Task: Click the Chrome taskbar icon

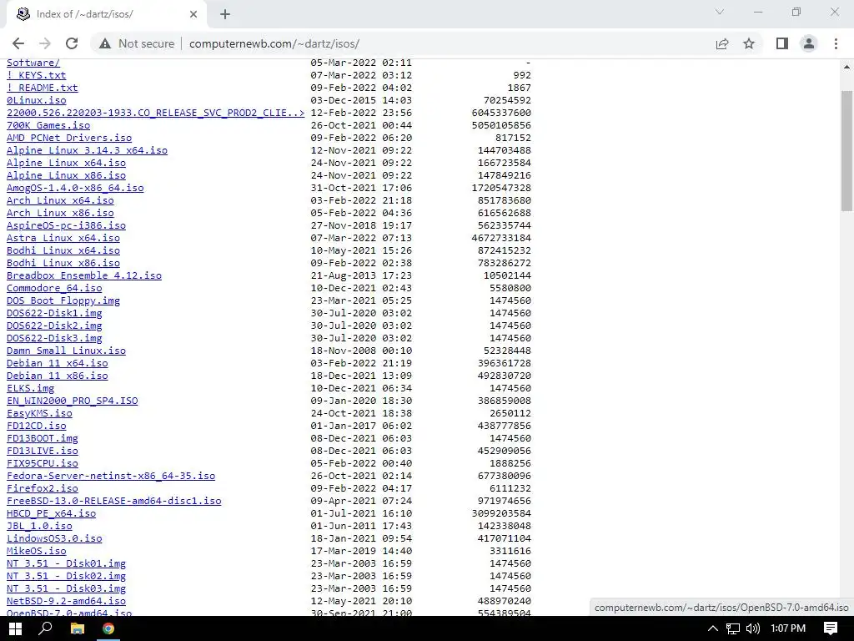Action: tap(108, 628)
